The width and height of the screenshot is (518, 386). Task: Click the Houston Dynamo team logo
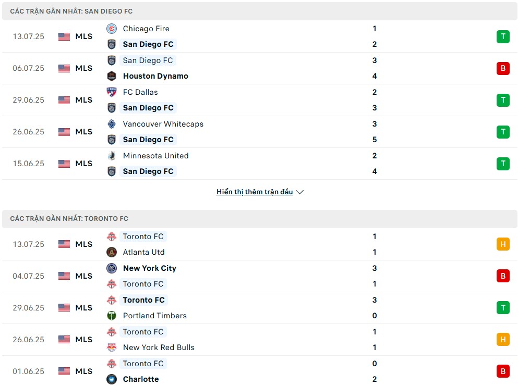pyautogui.click(x=112, y=76)
